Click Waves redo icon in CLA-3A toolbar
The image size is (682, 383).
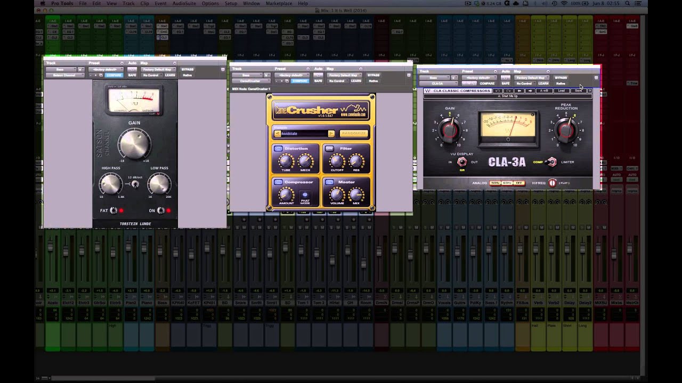pyautogui.click(x=508, y=91)
